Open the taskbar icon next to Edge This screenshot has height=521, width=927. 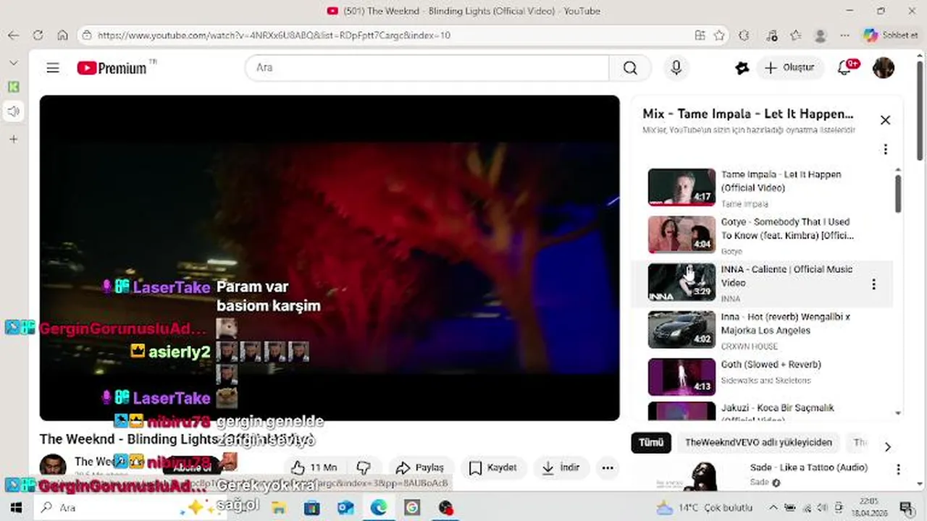tap(412, 508)
